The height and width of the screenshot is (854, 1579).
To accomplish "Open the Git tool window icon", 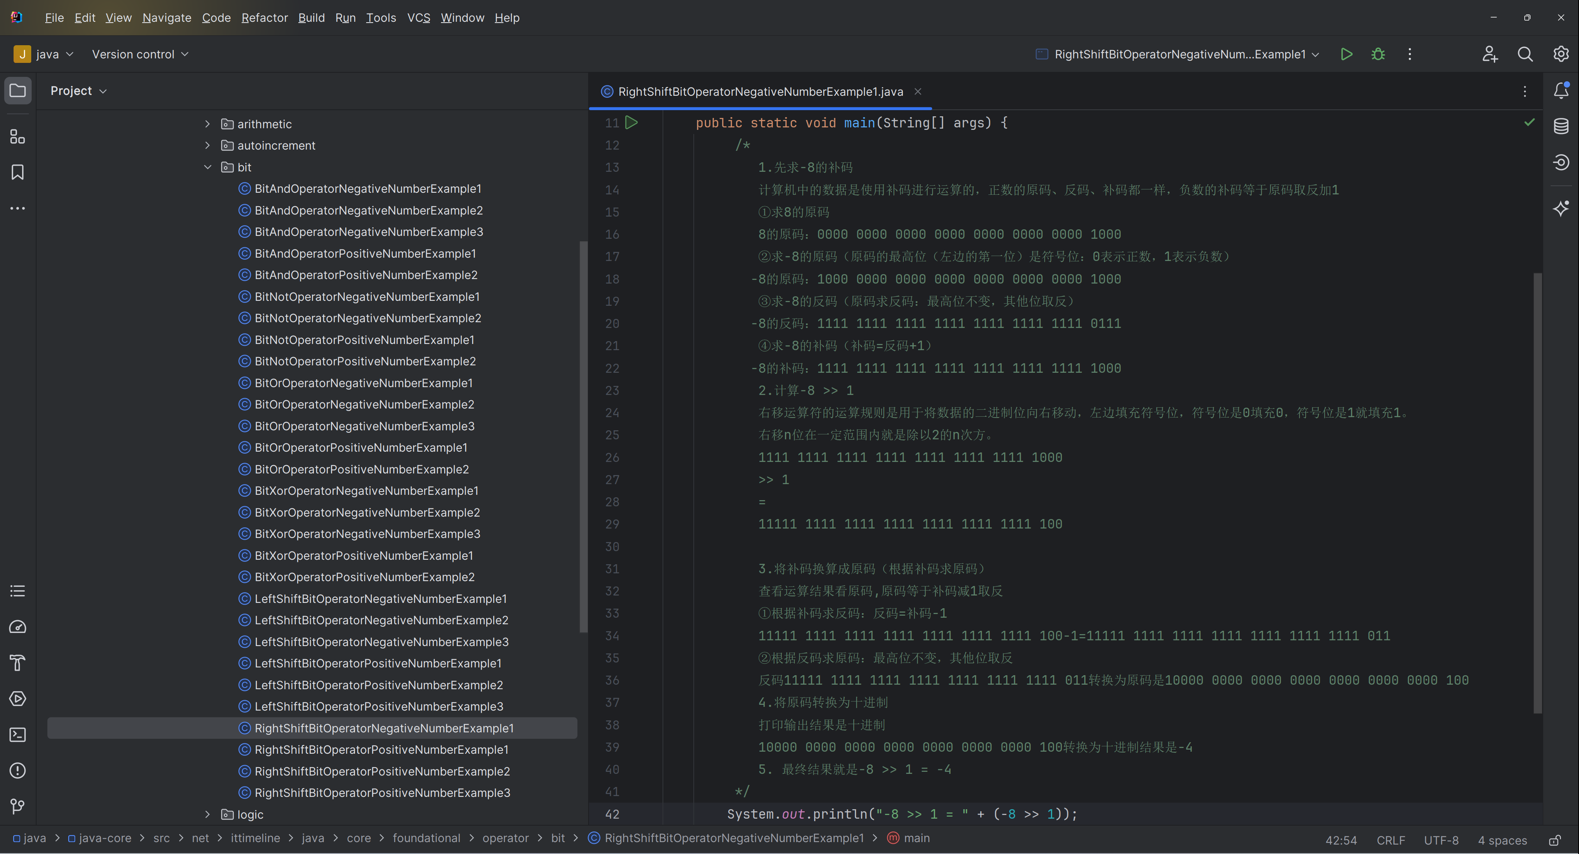I will point(18,806).
